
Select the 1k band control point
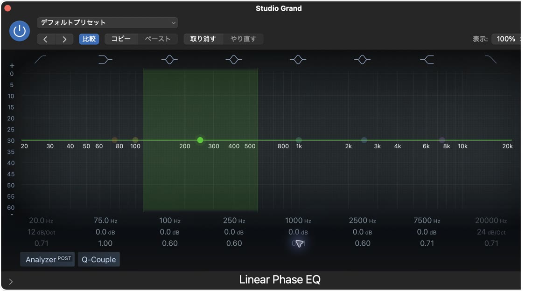pyautogui.click(x=299, y=140)
